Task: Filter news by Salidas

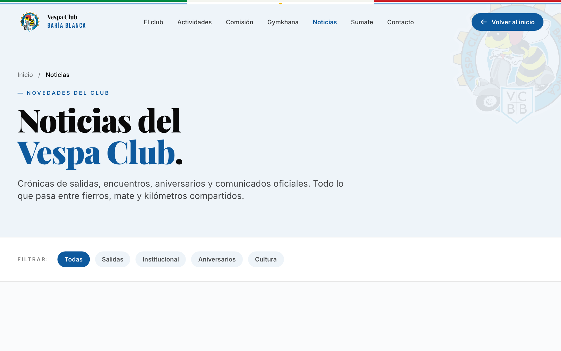Action: (x=112, y=259)
